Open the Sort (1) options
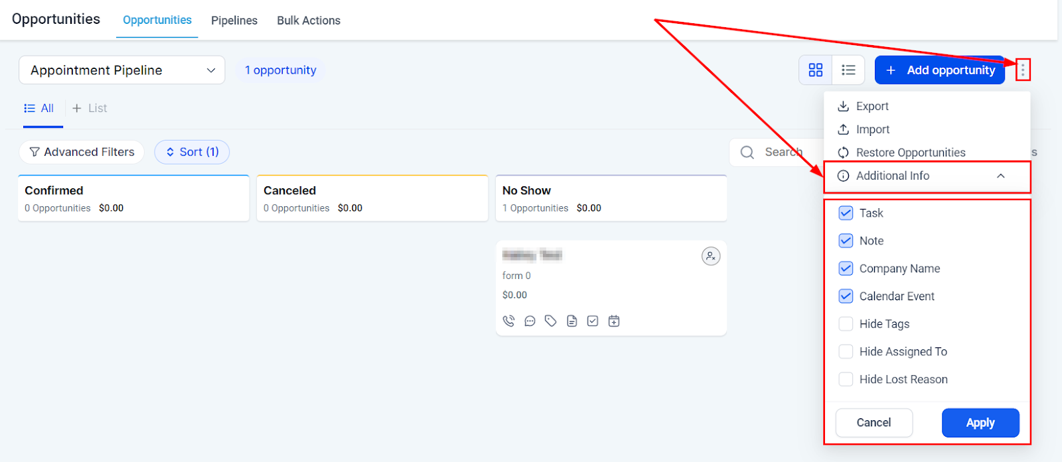 192,152
